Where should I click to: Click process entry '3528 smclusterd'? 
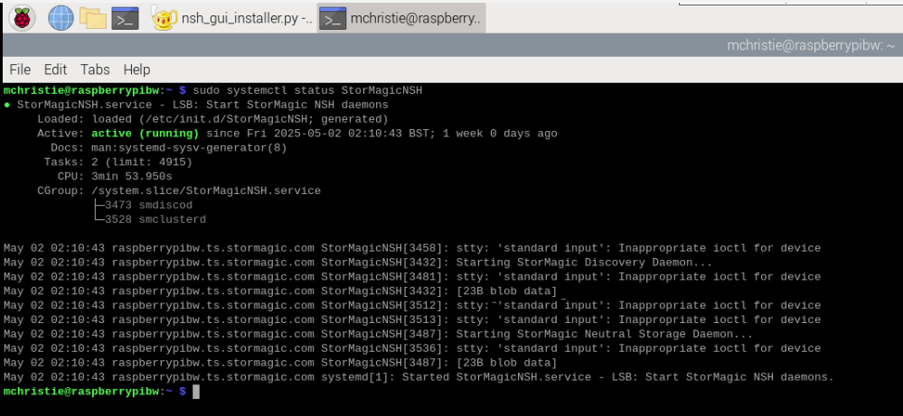click(155, 219)
